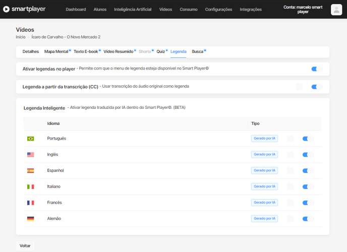Screen dimensions: 347x252
Task: Select the Legenda tab
Action: pyautogui.click(x=179, y=51)
